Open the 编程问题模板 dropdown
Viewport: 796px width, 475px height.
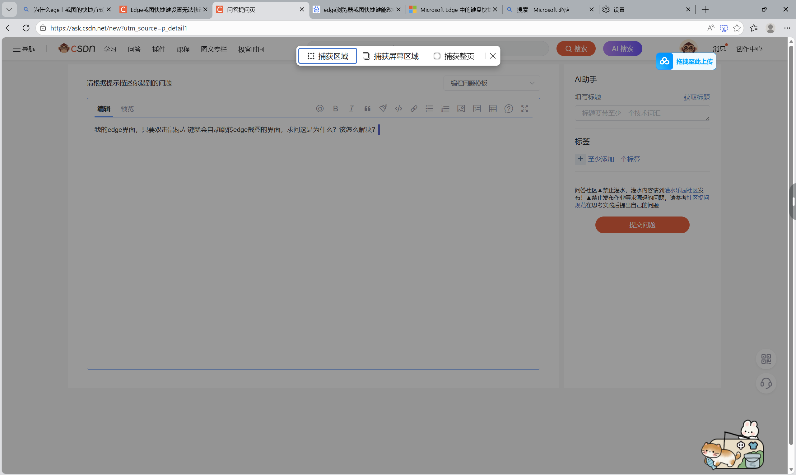coord(491,83)
